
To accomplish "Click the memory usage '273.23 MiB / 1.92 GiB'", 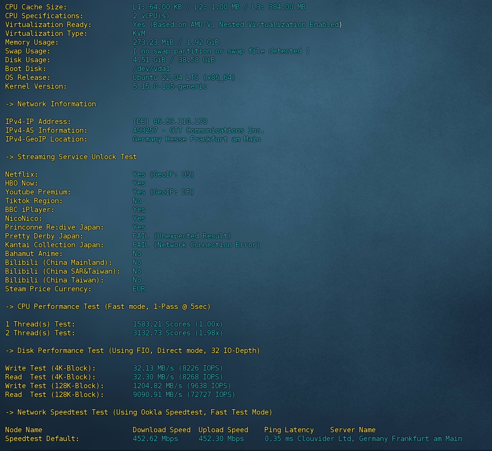I will pyautogui.click(x=176, y=42).
